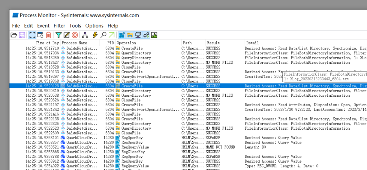The width and height of the screenshot is (367, 170).
Task: Click the QuarkCloudDr icon in row 14:25:10.9854022
Action: (63, 166)
